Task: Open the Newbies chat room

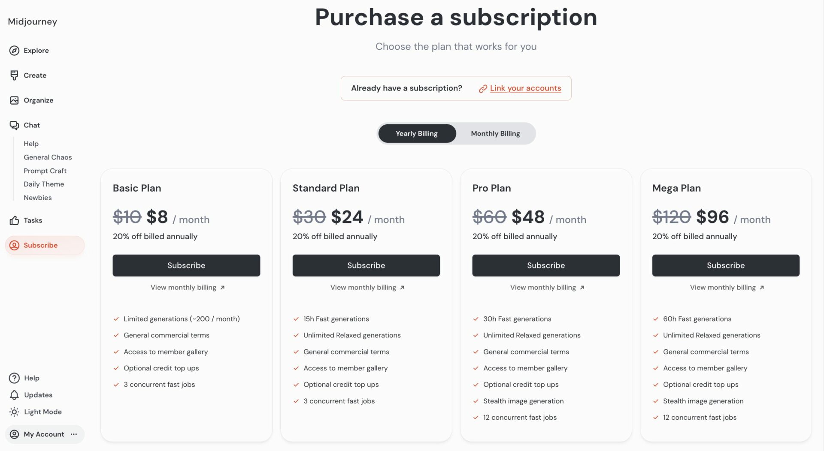Action: tap(38, 198)
